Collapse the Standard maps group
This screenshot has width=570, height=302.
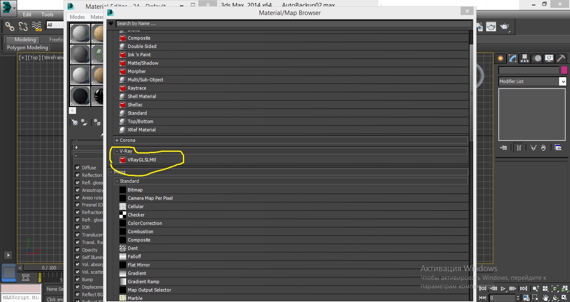click(x=117, y=181)
